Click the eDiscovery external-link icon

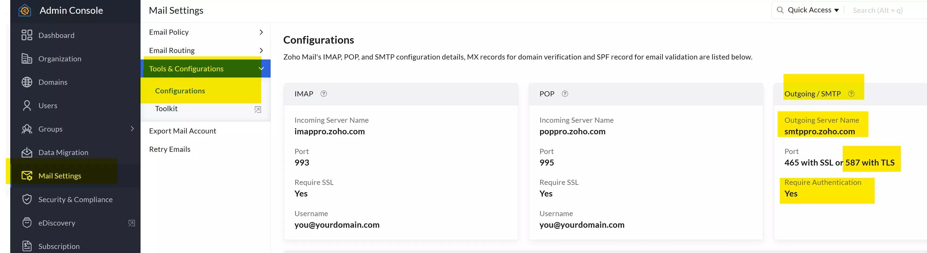(131, 223)
